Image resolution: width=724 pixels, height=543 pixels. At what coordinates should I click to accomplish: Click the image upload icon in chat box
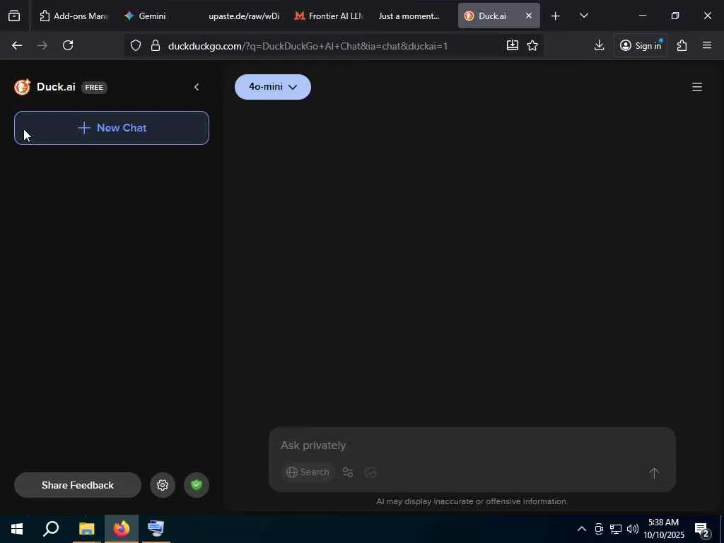(x=370, y=472)
